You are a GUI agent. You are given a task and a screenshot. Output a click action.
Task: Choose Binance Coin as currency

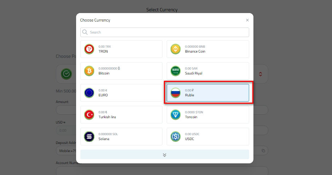click(208, 49)
